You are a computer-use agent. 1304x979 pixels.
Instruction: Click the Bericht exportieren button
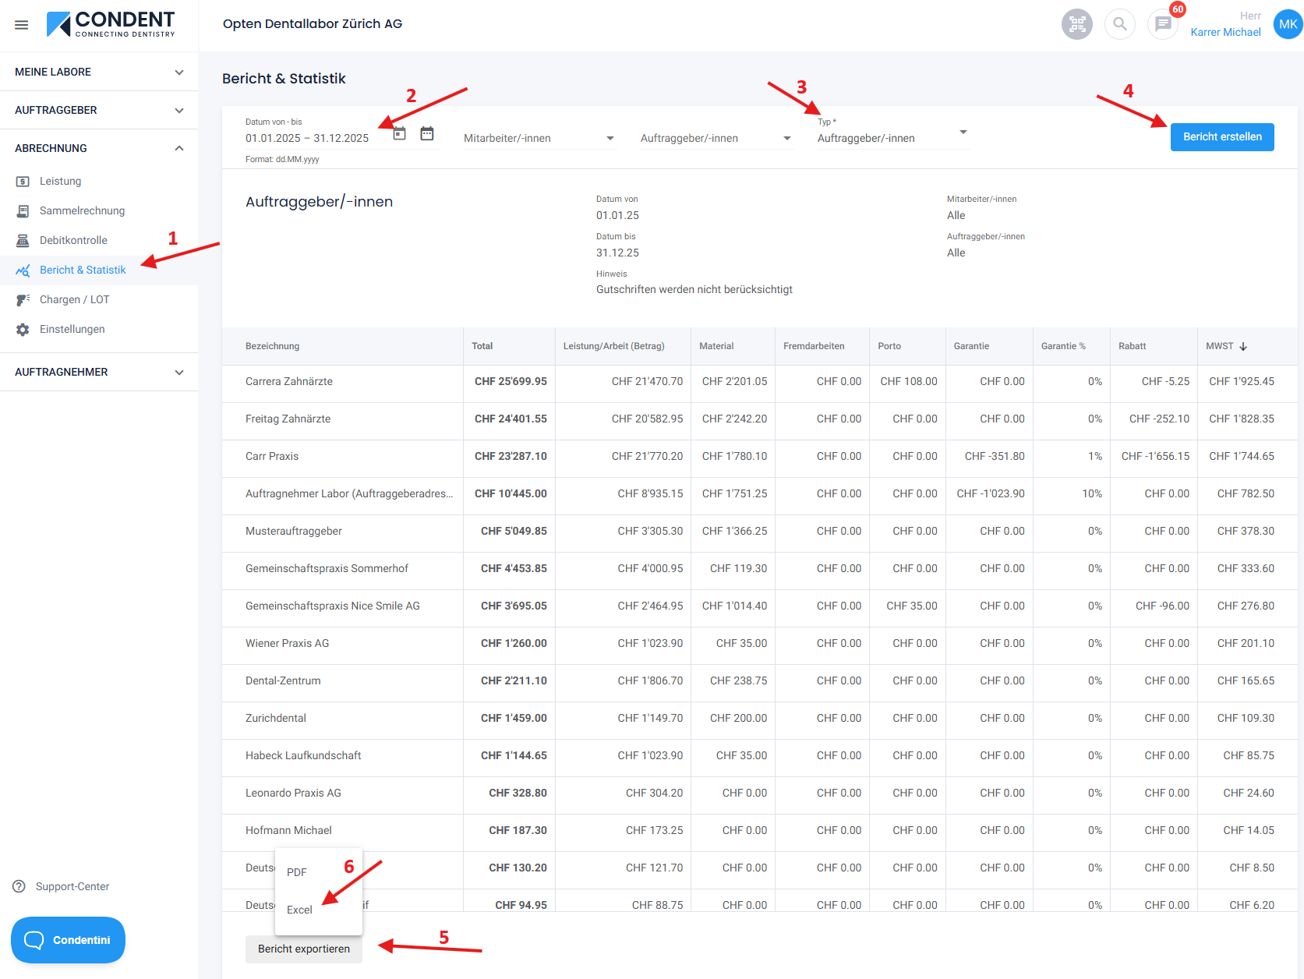(304, 949)
